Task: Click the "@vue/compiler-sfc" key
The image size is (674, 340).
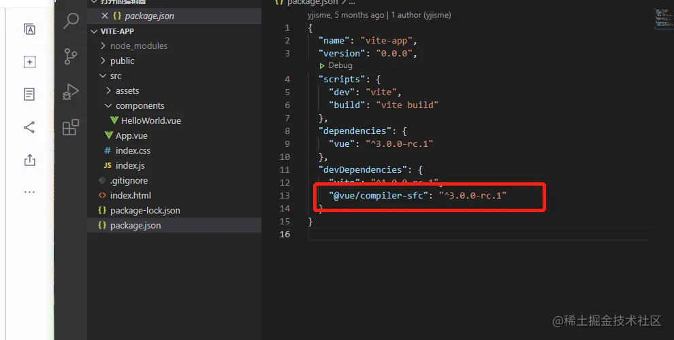Action: (379, 195)
